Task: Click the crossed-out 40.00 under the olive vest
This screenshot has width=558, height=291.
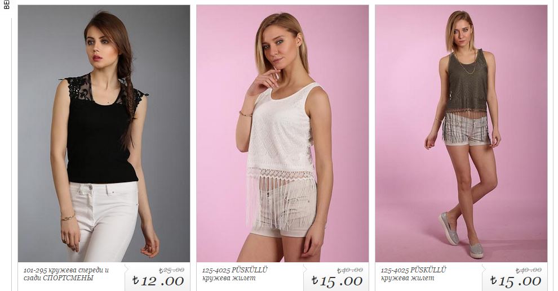Action: pos(529,270)
